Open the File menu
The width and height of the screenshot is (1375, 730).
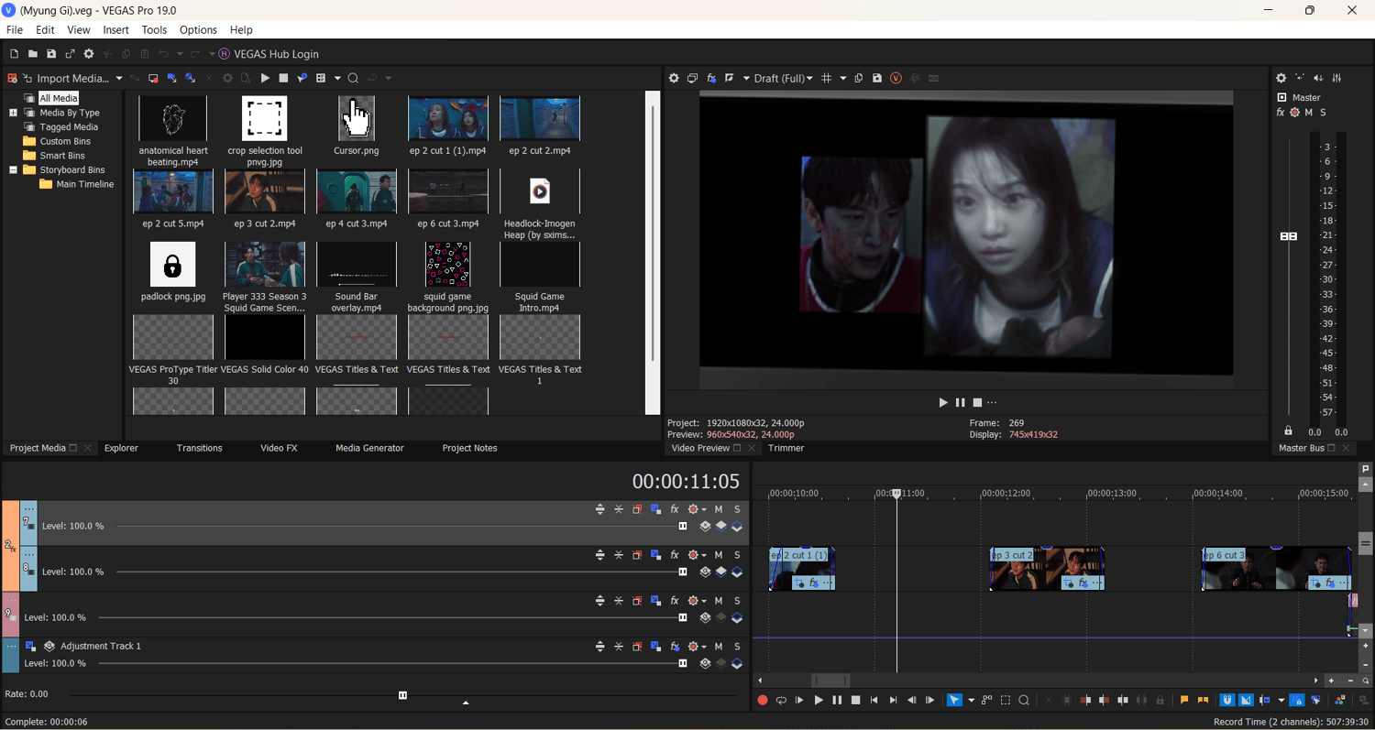pyautogui.click(x=15, y=30)
